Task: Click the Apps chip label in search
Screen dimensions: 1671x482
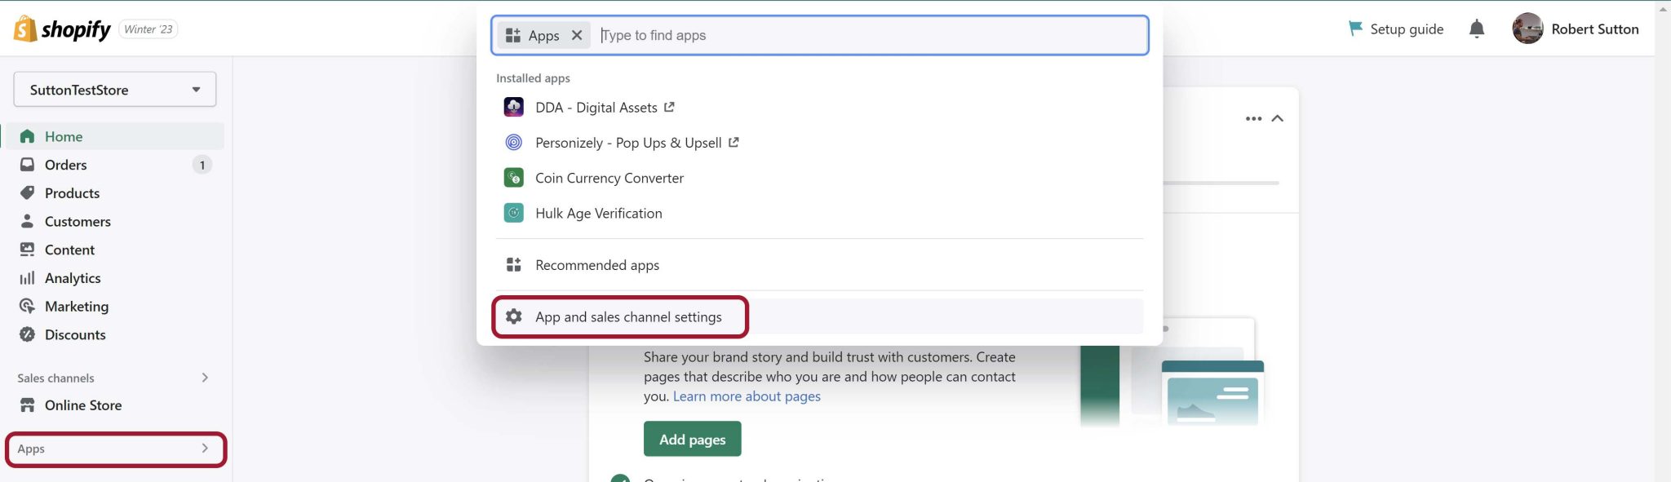Action: tap(543, 35)
